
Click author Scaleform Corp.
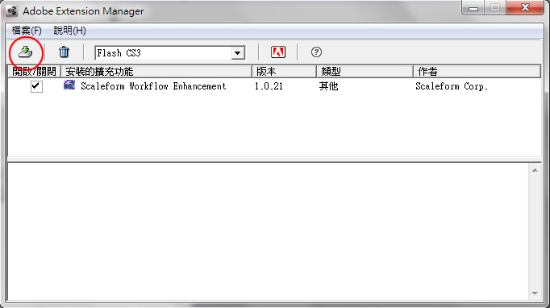tap(452, 86)
